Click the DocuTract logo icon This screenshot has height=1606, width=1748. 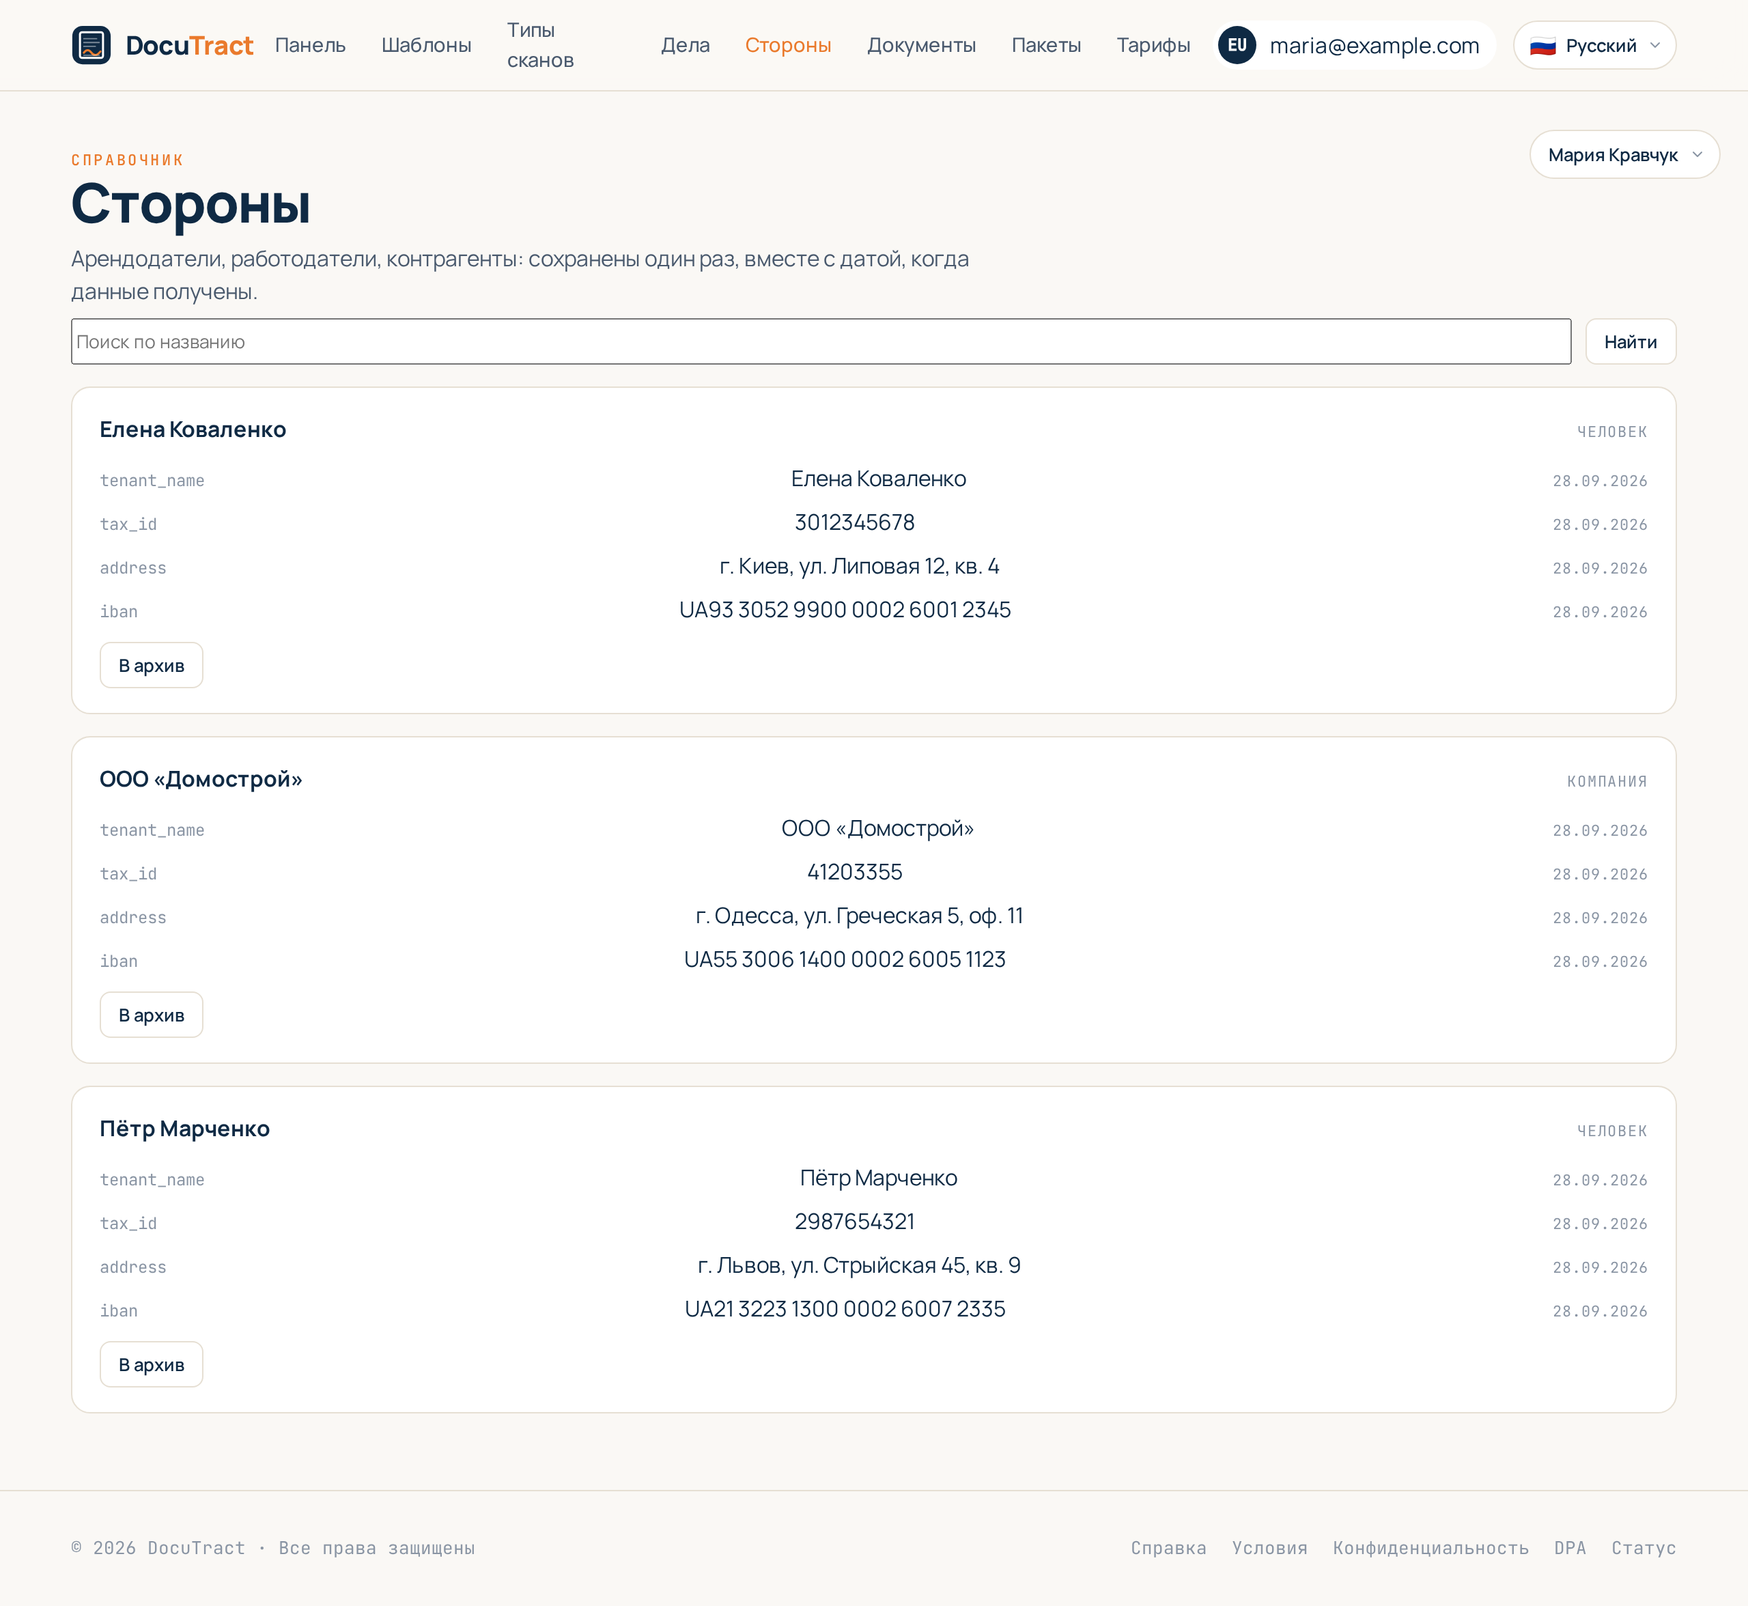91,45
